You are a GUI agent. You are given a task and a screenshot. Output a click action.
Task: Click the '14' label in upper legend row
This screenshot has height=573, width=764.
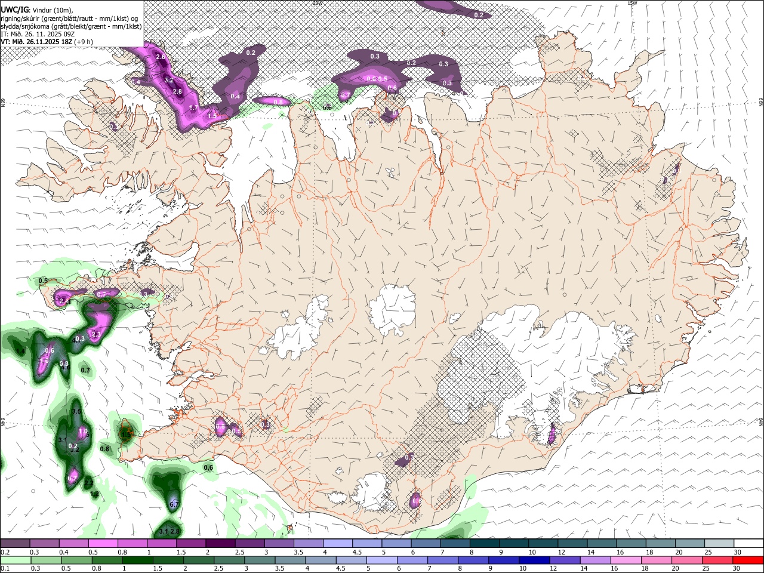(x=590, y=552)
